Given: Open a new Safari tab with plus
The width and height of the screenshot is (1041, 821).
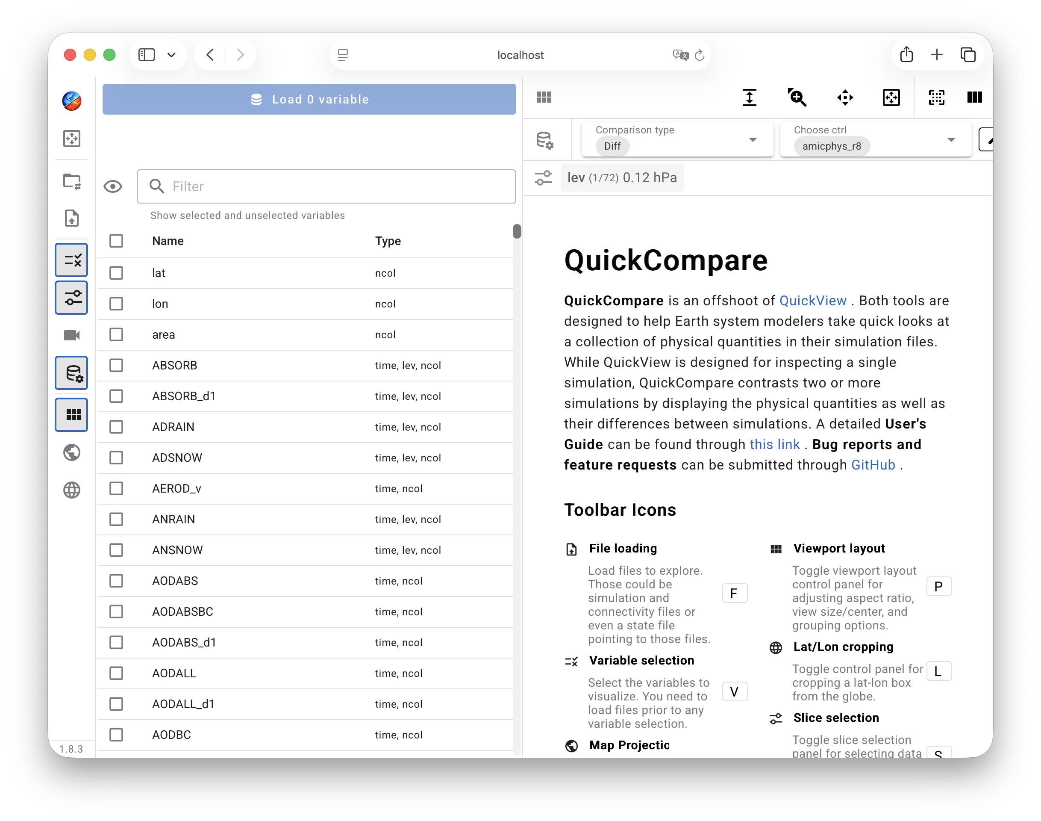Looking at the screenshot, I should (936, 55).
